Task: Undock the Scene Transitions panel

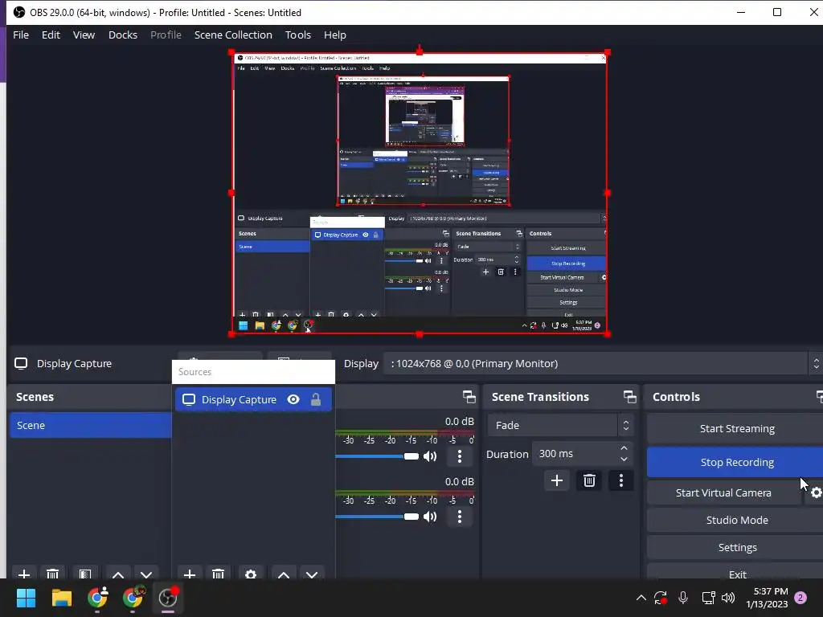Action: (x=630, y=397)
